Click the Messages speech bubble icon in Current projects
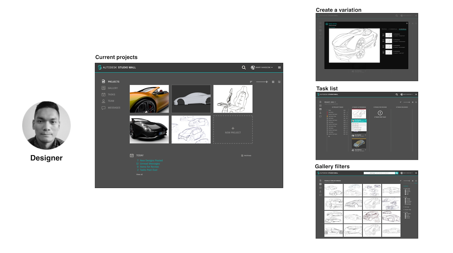 pyautogui.click(x=103, y=108)
